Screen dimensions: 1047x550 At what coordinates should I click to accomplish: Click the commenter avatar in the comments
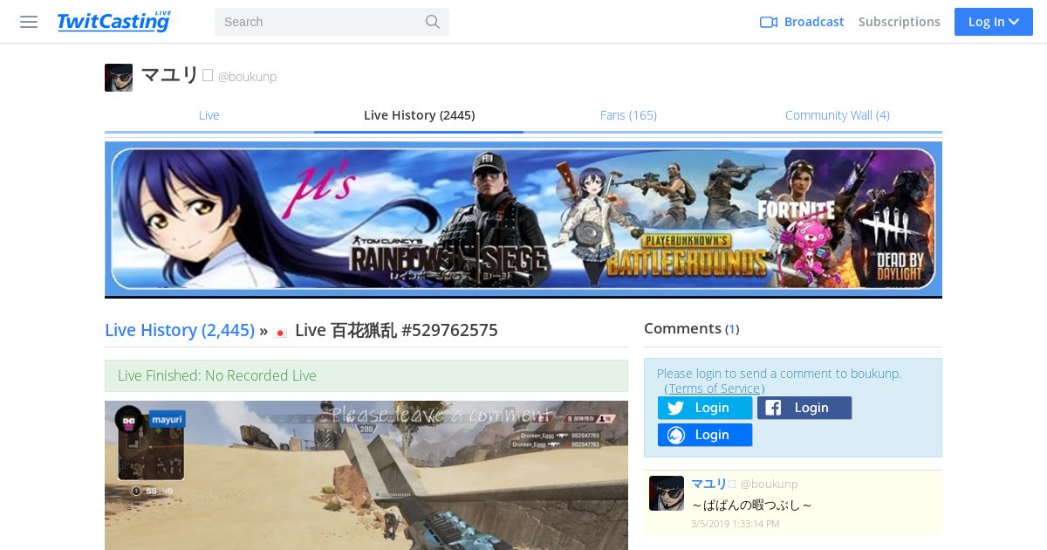(x=667, y=493)
